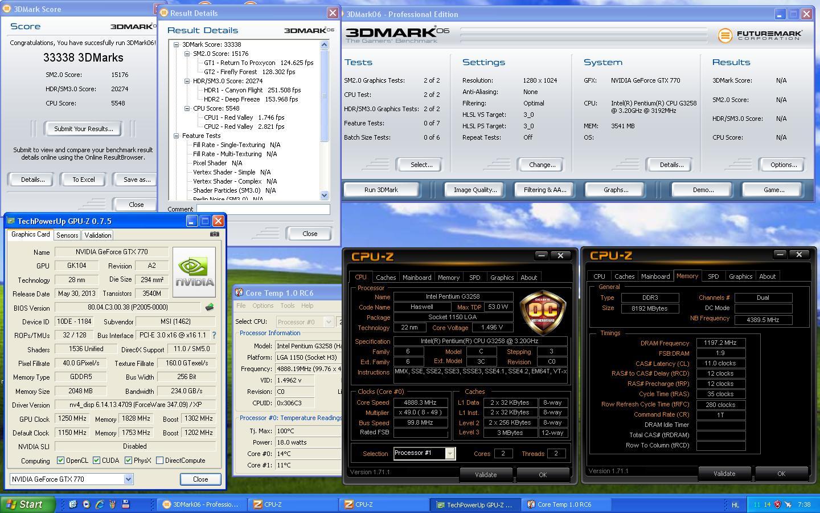The height and width of the screenshot is (513, 820).
Task: Click the To Excel button
Action: 84,180
